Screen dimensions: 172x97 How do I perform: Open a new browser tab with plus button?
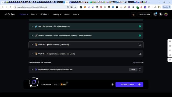point(149,2)
